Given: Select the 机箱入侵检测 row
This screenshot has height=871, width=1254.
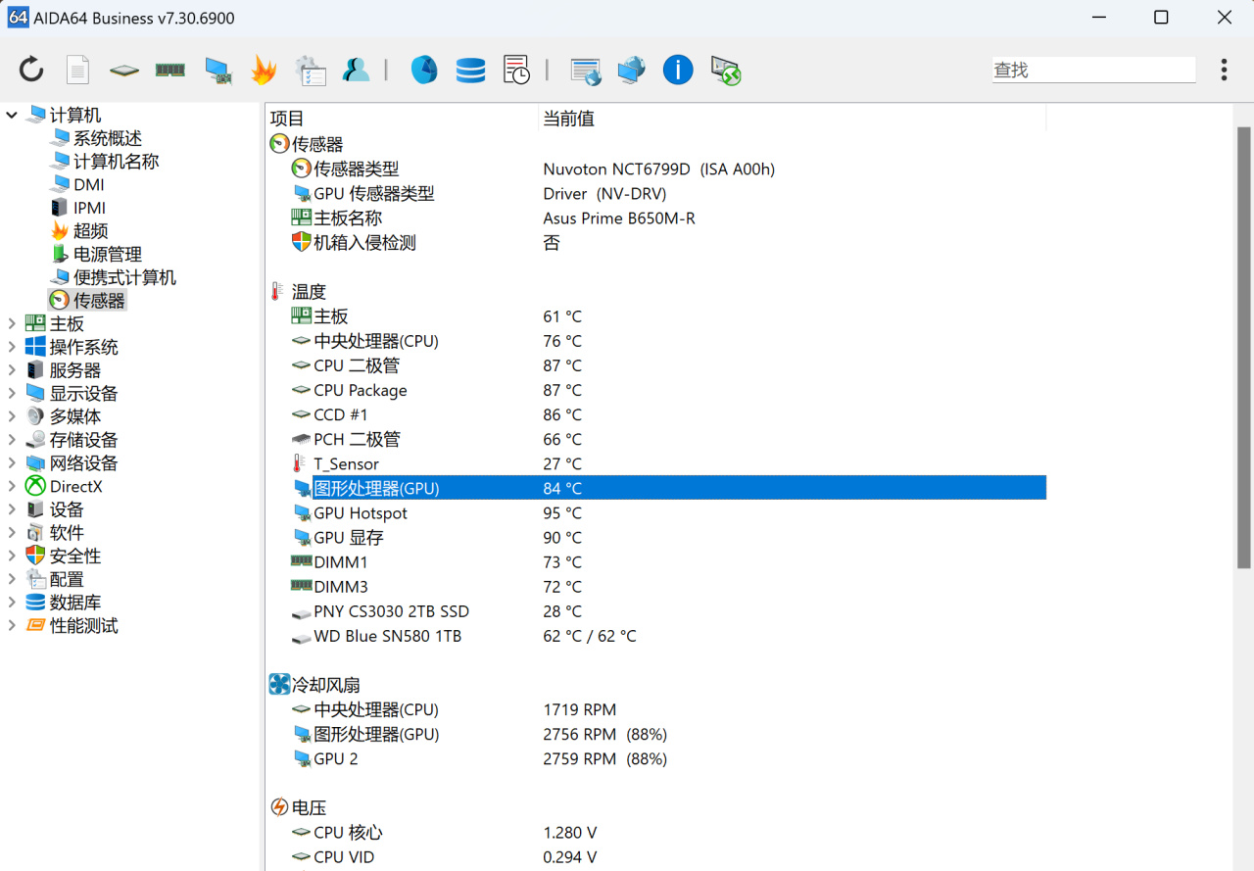Looking at the screenshot, I should [656, 242].
